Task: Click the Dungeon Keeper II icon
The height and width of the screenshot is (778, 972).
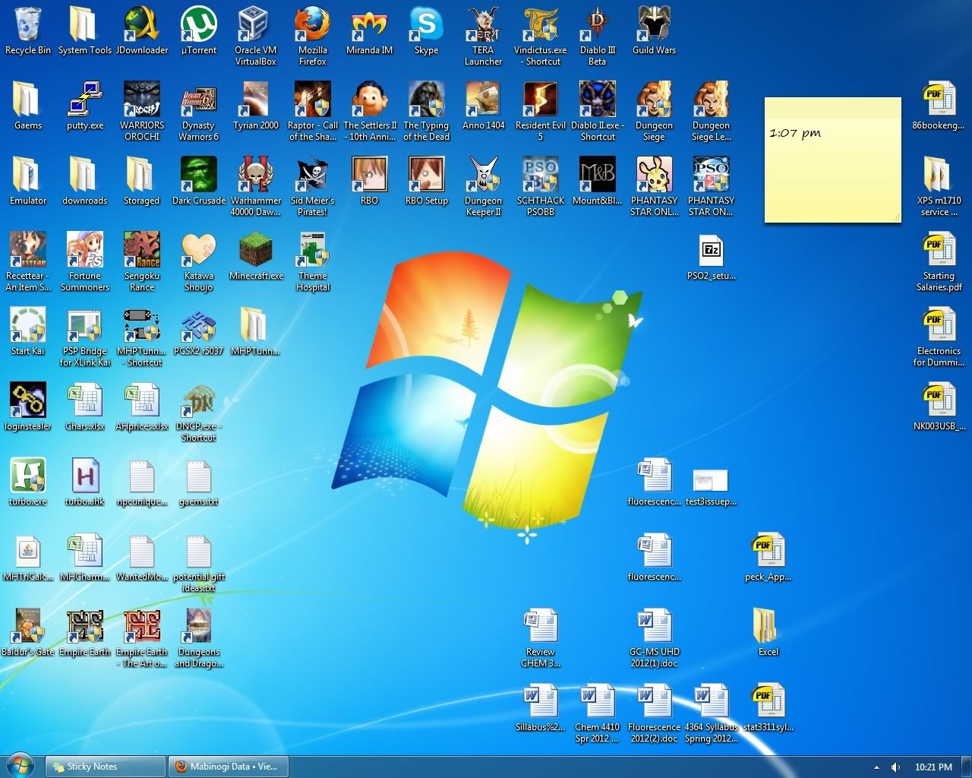Action: (x=484, y=175)
